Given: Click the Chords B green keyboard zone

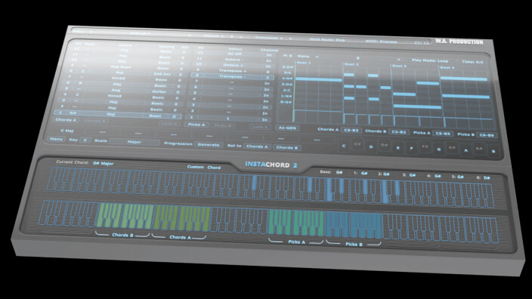Looking at the screenshot, I should (x=125, y=216).
